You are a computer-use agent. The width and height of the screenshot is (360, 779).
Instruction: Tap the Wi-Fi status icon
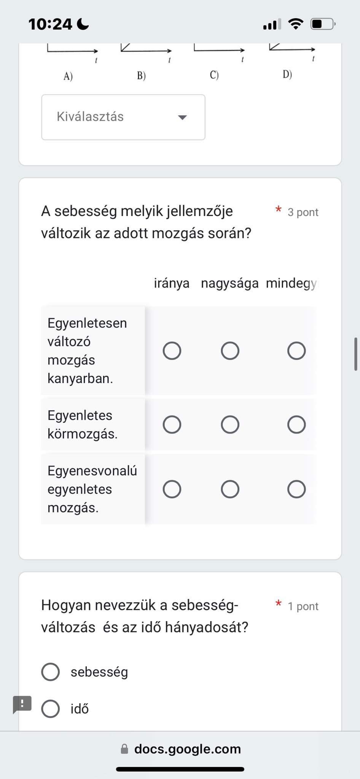(296, 24)
